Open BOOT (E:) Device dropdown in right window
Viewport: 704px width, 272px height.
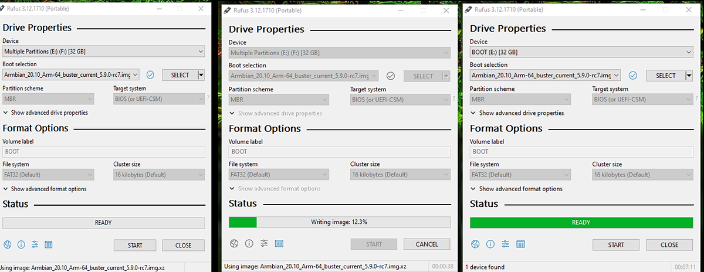pos(581,52)
